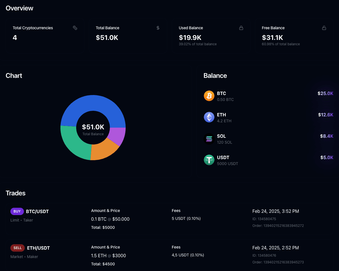
Task: Click the coins icon on Total Cryptocurrencies card
Action: pyautogui.click(x=75, y=28)
